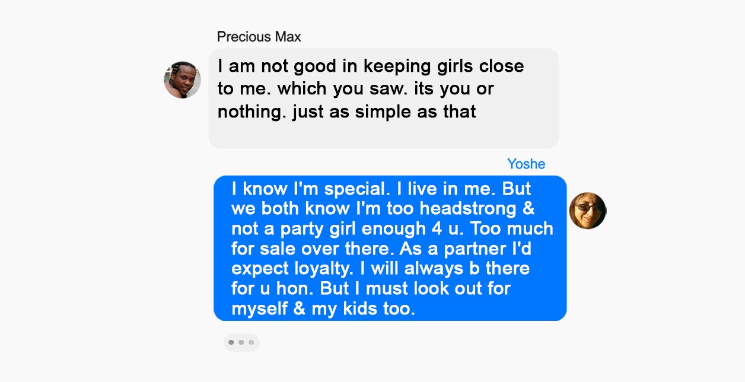Click the top edge of the gray message bubble
Screen dimensions: 745x382
(x=383, y=50)
